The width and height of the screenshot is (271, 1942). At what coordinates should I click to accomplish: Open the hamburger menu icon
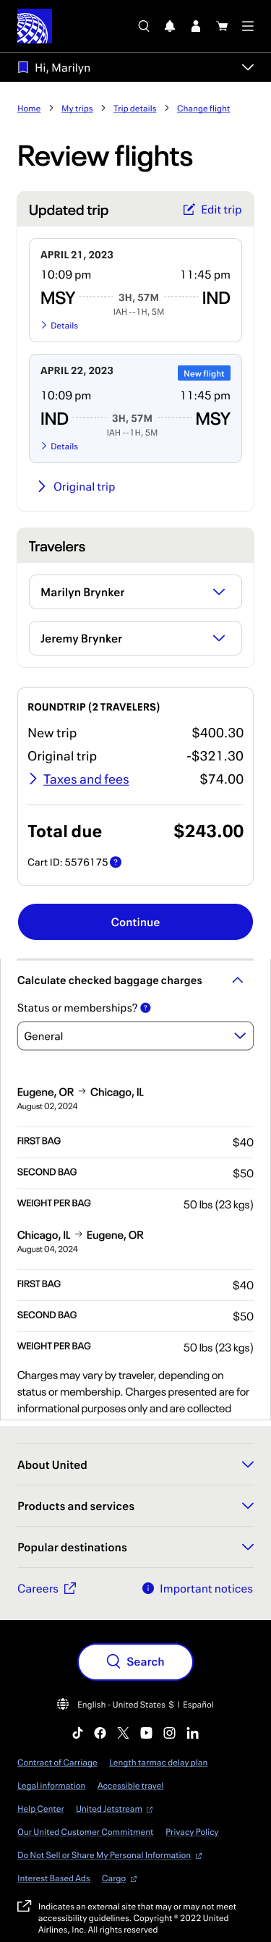[x=248, y=26]
